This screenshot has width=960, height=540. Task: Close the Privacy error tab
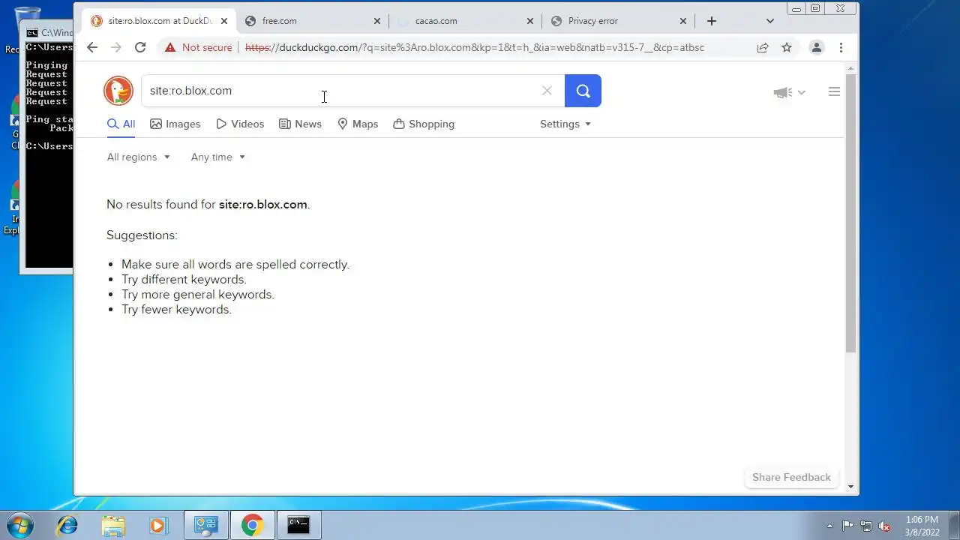(683, 21)
